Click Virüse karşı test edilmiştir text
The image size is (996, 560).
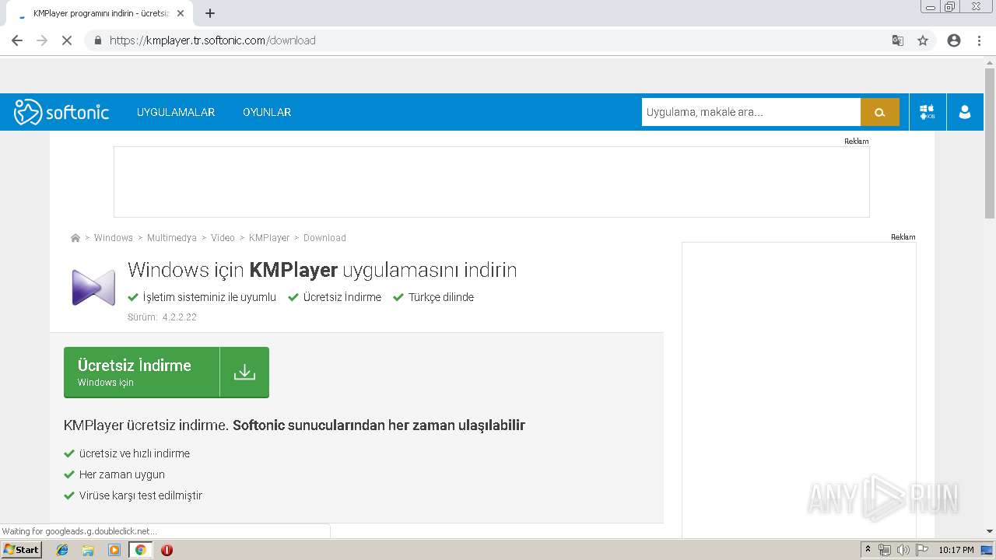(141, 495)
